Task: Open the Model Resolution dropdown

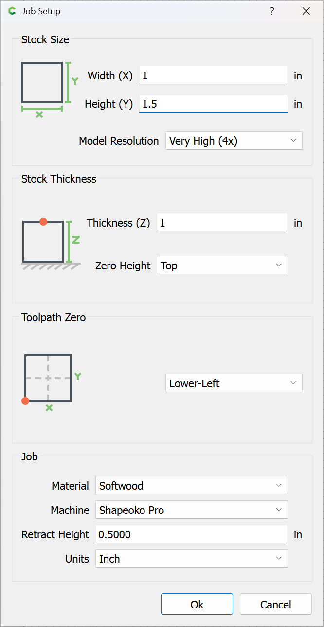Action: (234, 141)
